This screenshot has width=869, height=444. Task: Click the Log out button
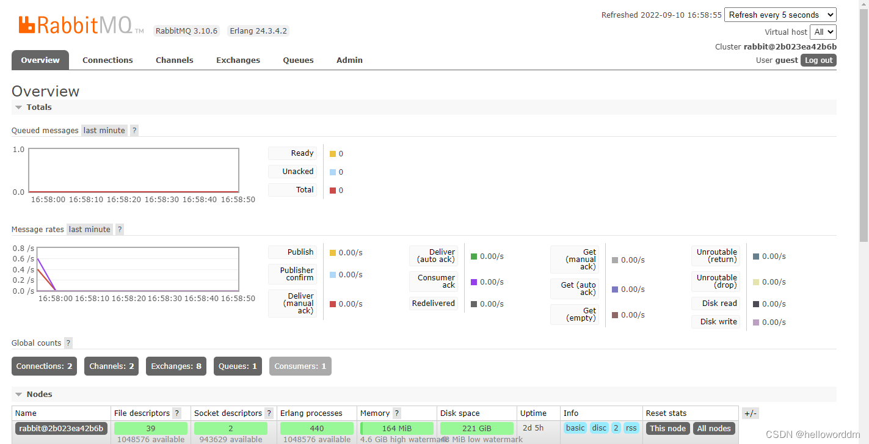pos(818,60)
